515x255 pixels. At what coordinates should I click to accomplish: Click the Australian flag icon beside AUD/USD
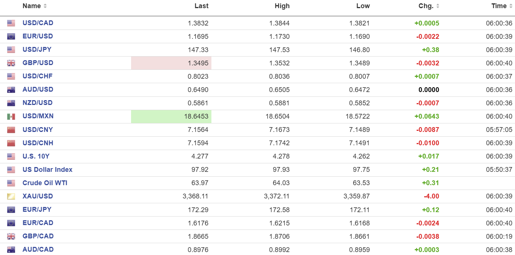point(11,90)
